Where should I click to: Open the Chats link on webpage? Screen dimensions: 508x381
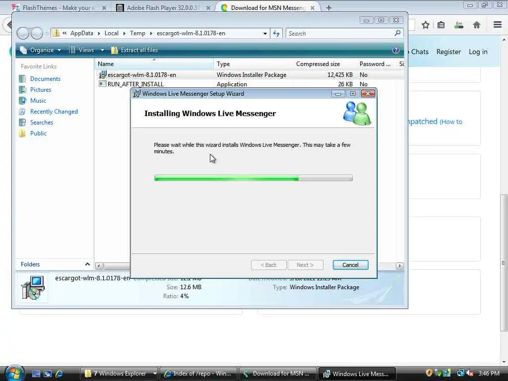coord(420,52)
